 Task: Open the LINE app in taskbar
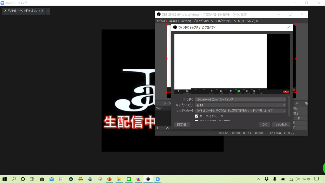click(129, 179)
